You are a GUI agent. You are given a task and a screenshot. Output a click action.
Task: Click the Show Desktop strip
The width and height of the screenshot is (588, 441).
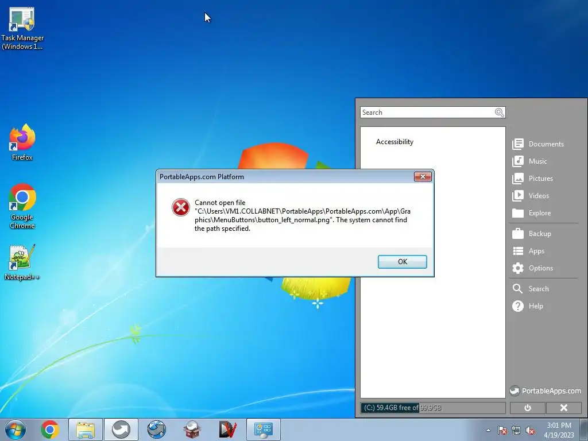tap(584, 430)
